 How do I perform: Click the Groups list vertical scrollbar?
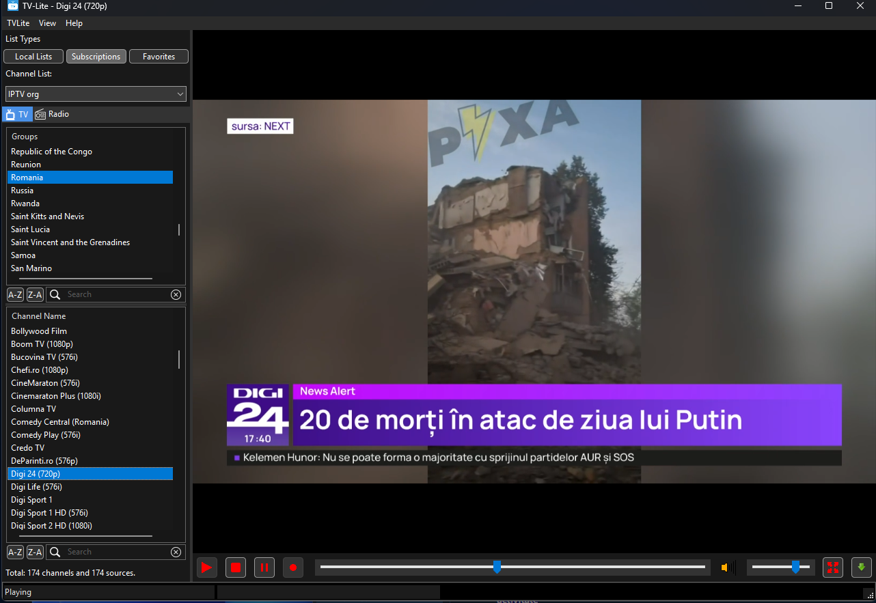click(179, 229)
